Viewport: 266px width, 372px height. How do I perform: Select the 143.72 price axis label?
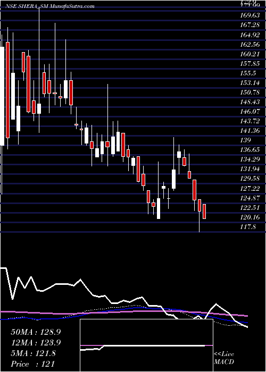pyautogui.click(x=250, y=121)
